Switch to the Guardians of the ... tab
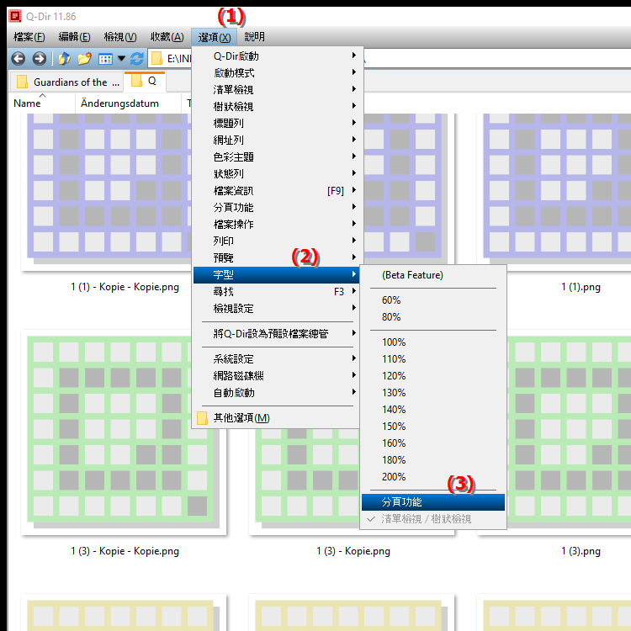Screen dimensions: 631x631 coord(66,82)
